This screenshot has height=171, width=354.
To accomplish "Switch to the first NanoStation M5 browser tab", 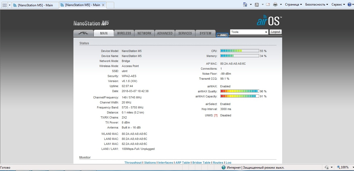I will tap(35, 5).
